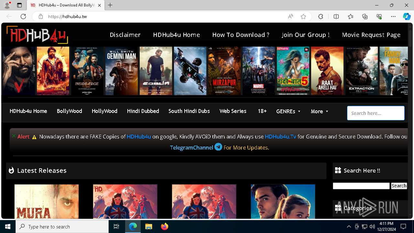Open the Favorites list icon
The image size is (414, 233).
coord(351,17)
